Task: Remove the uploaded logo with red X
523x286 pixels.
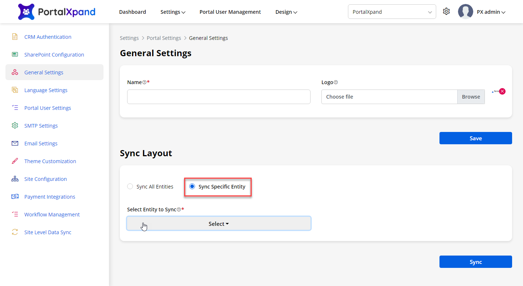Action: [502, 91]
